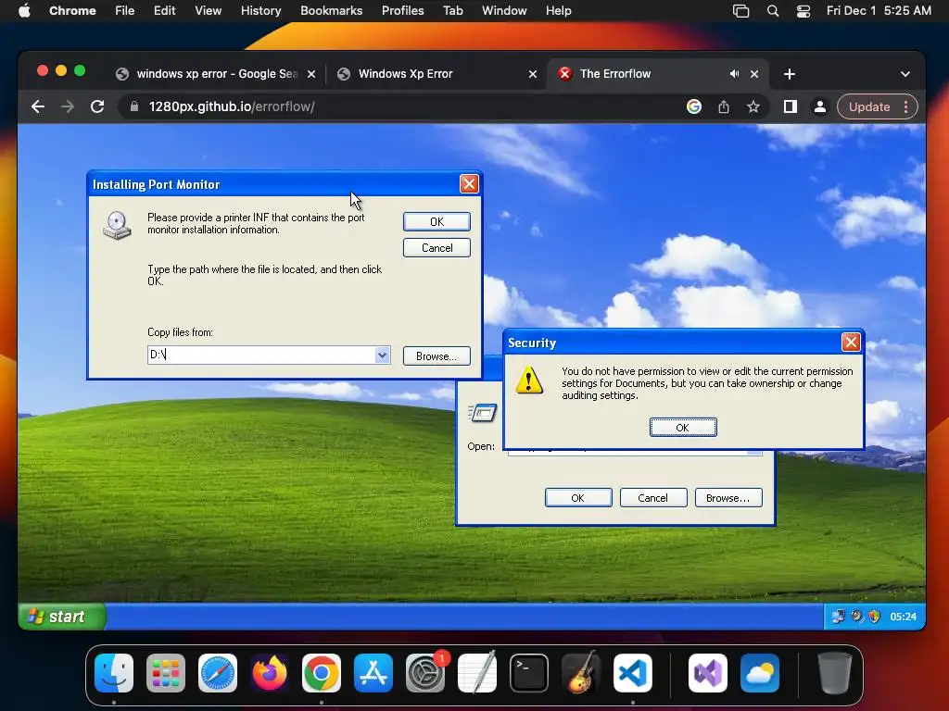949x711 pixels.
Task: Open the History menu
Action: point(260,10)
